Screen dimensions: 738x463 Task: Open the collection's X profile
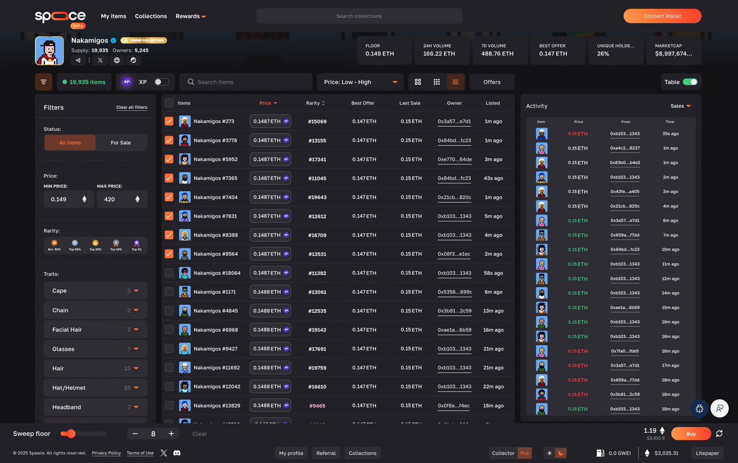click(x=100, y=60)
